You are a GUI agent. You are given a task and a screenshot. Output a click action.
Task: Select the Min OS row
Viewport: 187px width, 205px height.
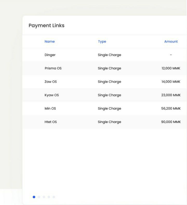[104, 108]
